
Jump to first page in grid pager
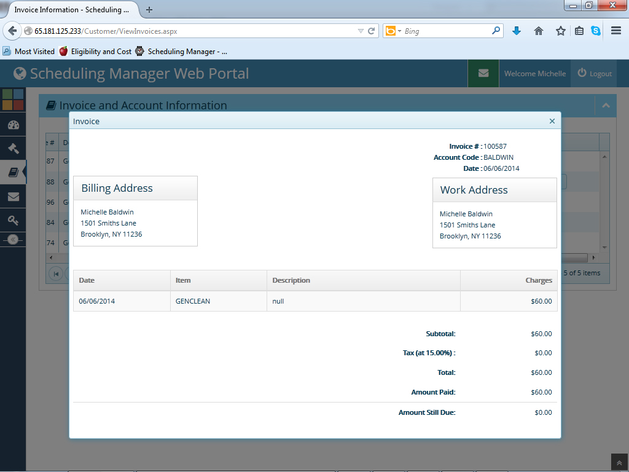(56, 273)
